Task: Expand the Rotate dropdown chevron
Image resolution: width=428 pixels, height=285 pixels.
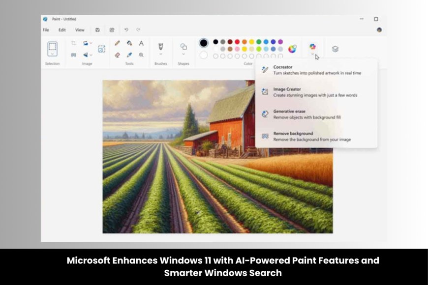Action: tap(91, 43)
